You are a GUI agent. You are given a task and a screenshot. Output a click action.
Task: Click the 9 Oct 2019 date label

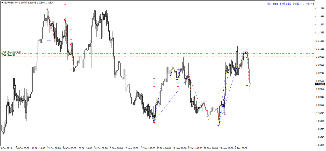pos(6,148)
